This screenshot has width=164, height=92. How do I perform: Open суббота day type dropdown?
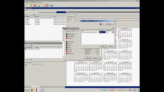click(97, 52)
